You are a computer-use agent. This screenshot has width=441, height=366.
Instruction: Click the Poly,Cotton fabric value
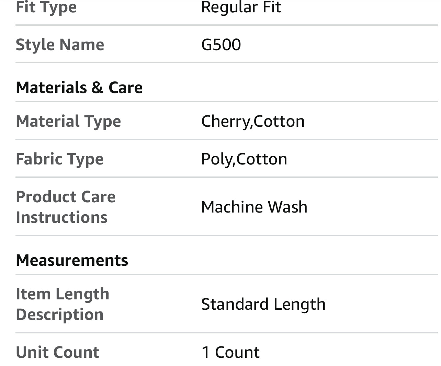pos(244,159)
